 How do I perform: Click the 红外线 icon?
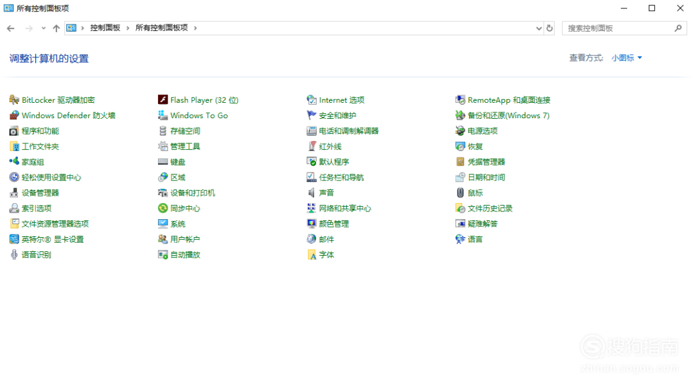pos(312,146)
